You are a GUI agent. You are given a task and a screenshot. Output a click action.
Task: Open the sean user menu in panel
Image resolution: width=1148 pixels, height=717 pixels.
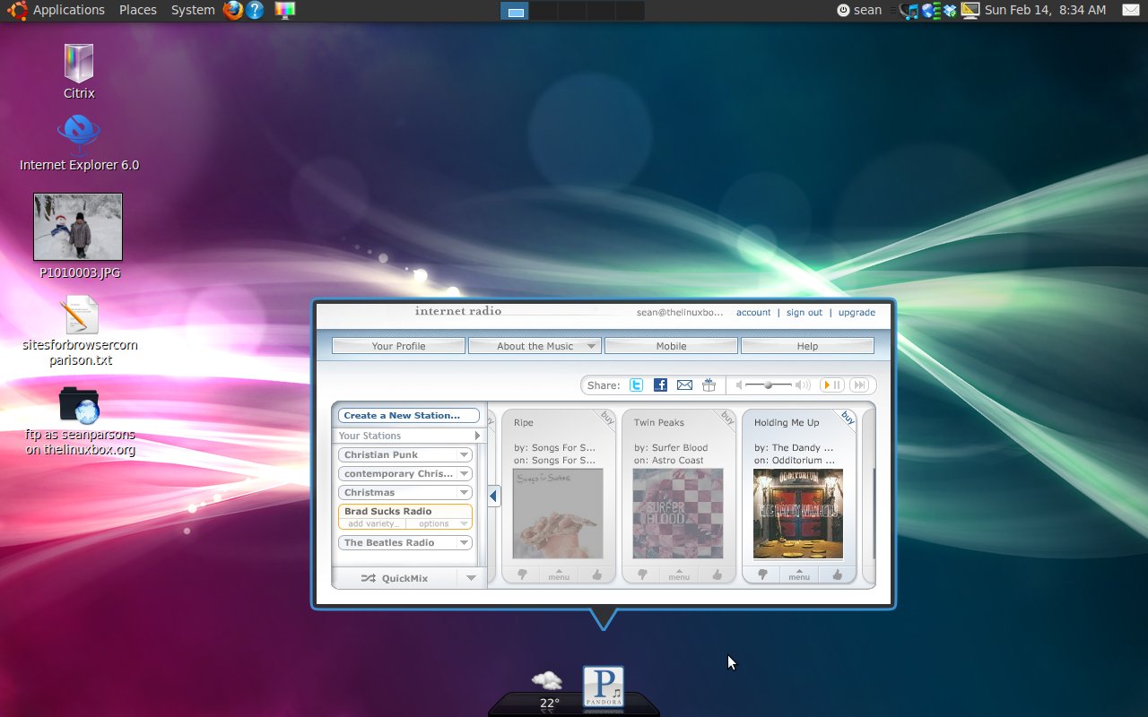coord(859,10)
